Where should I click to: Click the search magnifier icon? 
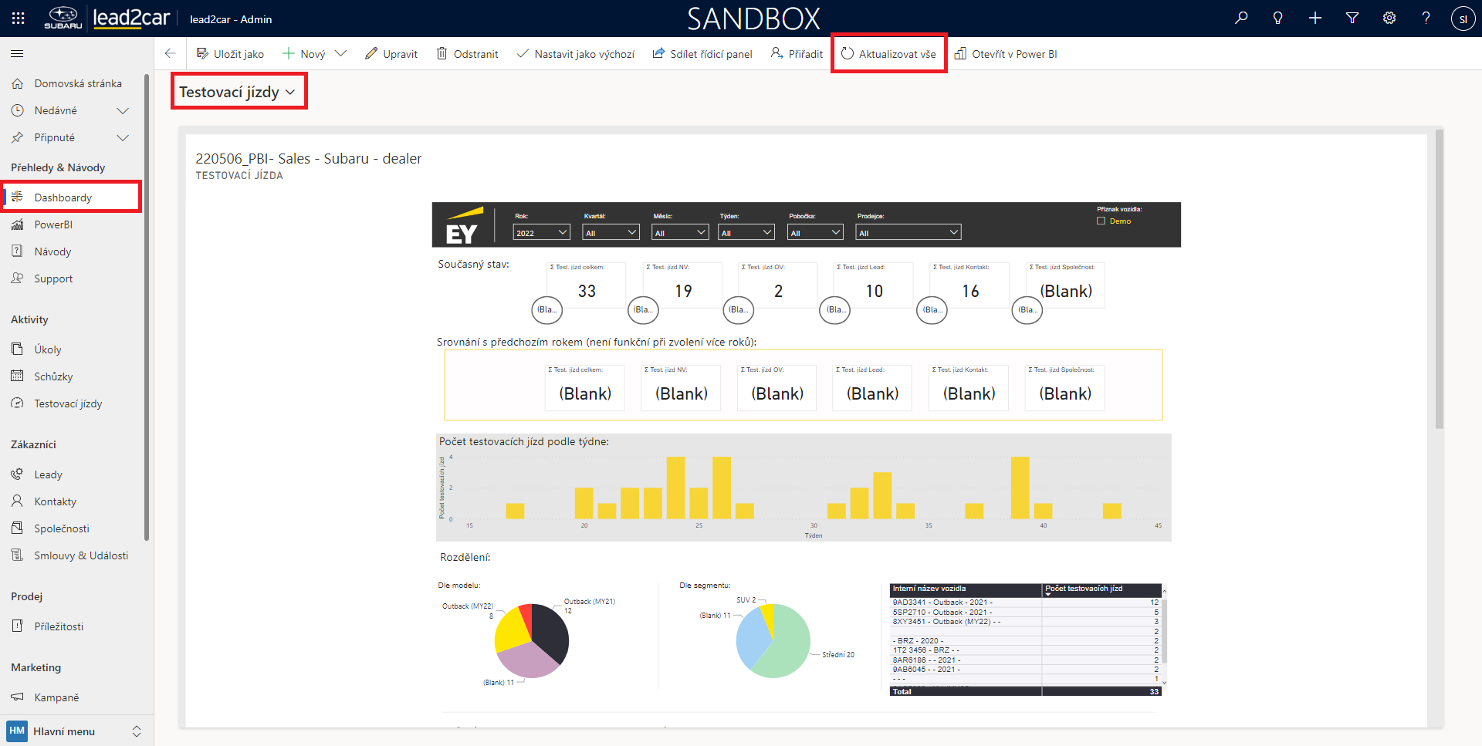point(1241,18)
